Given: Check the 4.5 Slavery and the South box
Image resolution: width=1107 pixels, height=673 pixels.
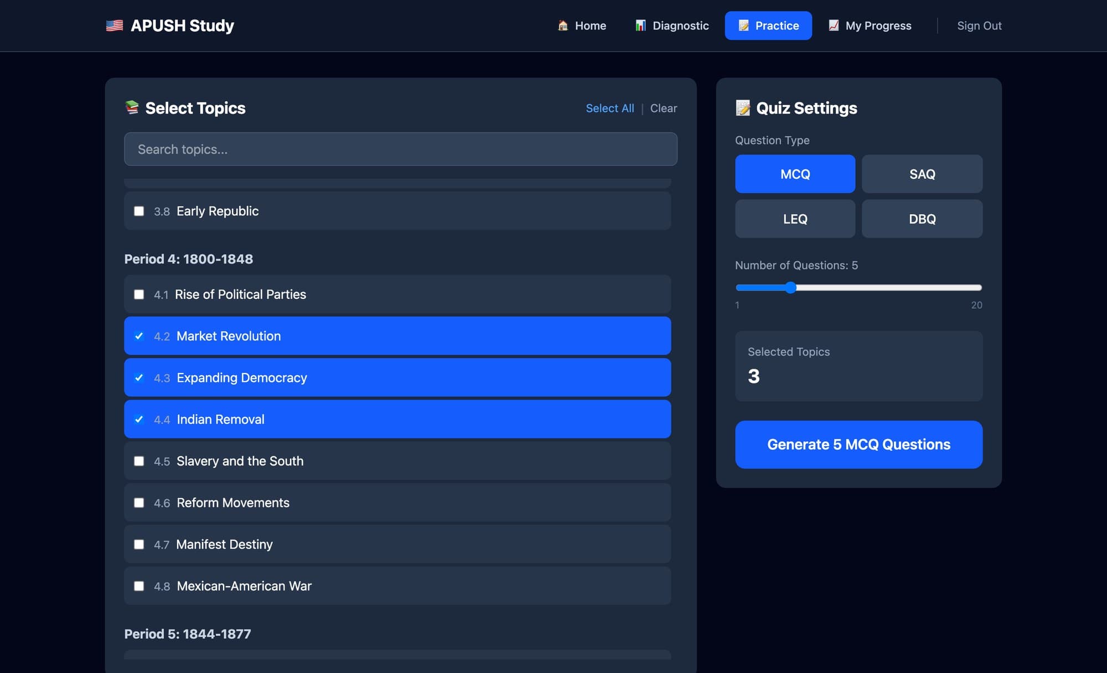Looking at the screenshot, I should (x=139, y=461).
